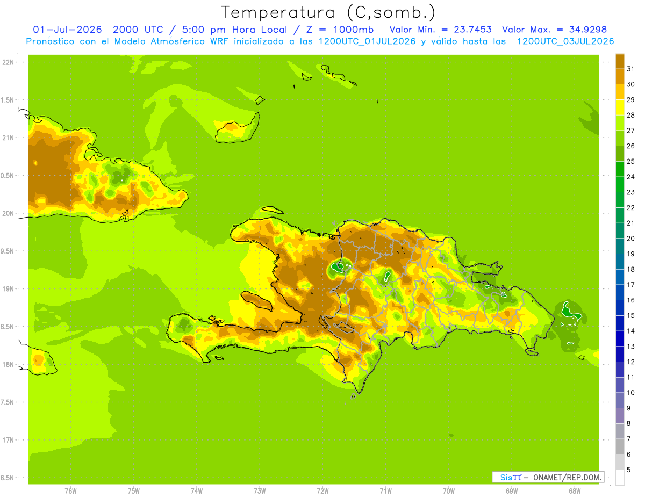Click the purple legend band between 9 and 10

(x=620, y=400)
